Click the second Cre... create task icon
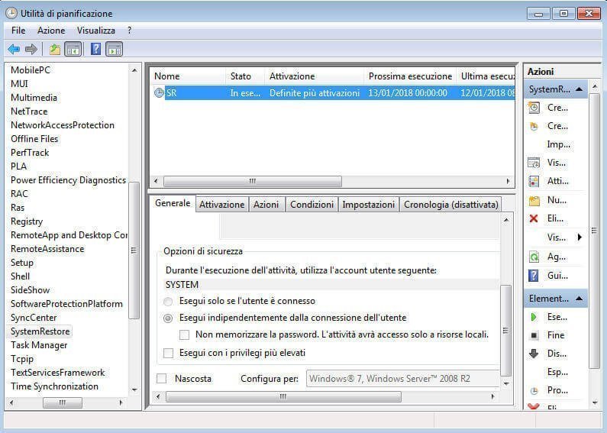The height and width of the screenshot is (433, 607). pos(534,126)
